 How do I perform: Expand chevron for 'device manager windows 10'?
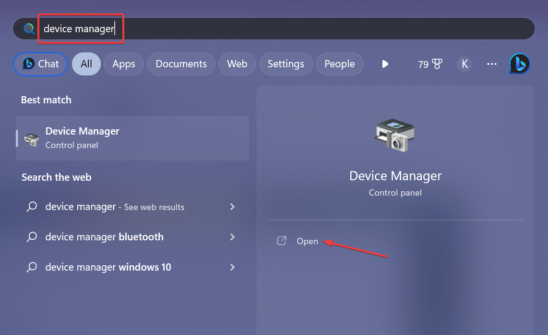pyautogui.click(x=232, y=267)
